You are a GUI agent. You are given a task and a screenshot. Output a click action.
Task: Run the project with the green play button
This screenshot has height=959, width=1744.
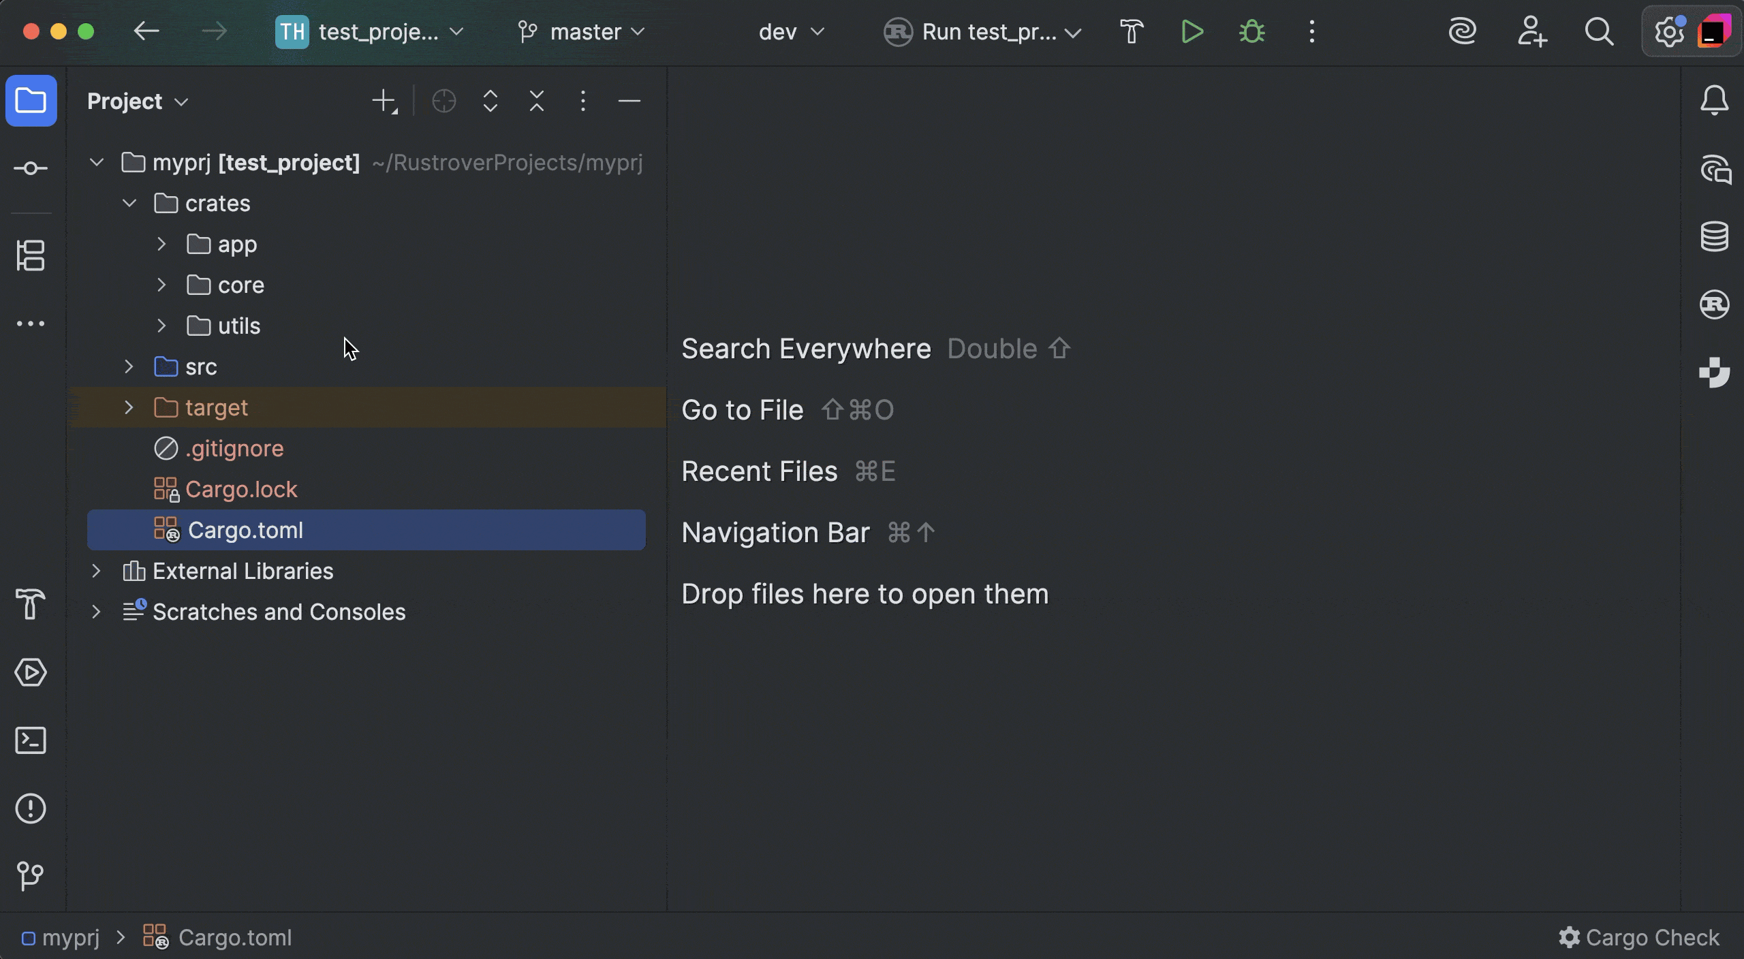[1192, 32]
